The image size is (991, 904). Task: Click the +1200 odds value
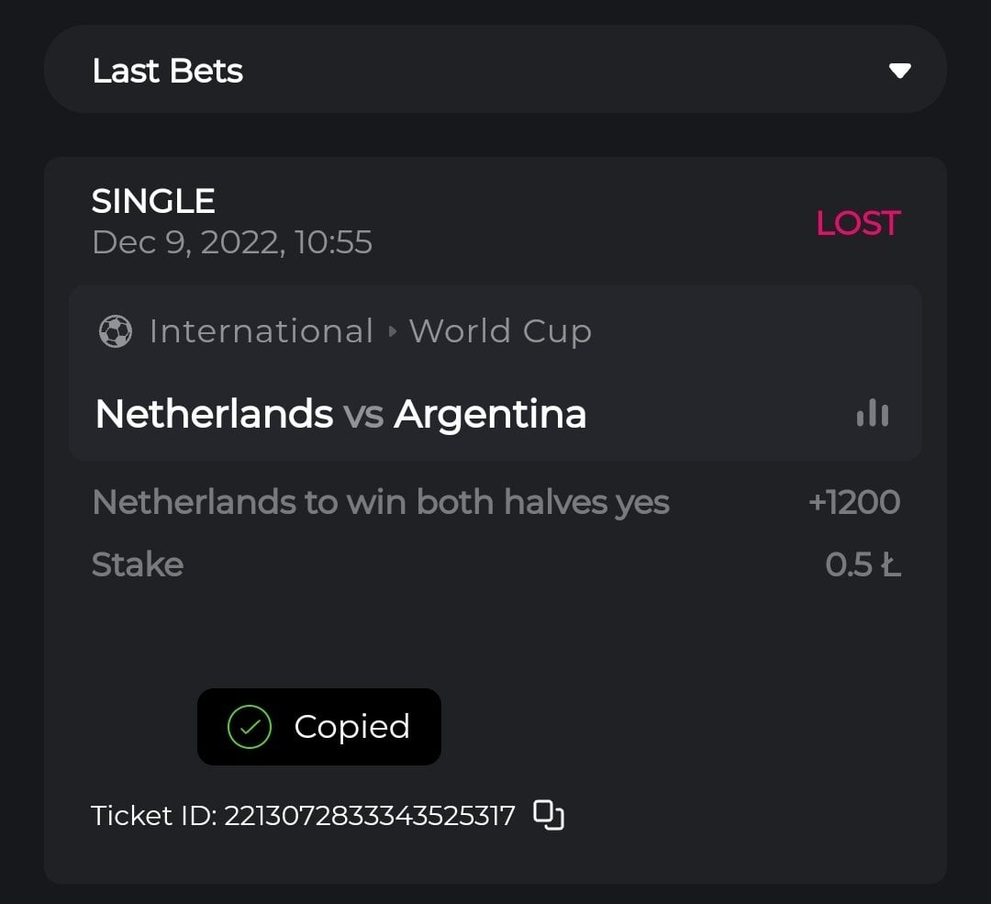point(853,502)
